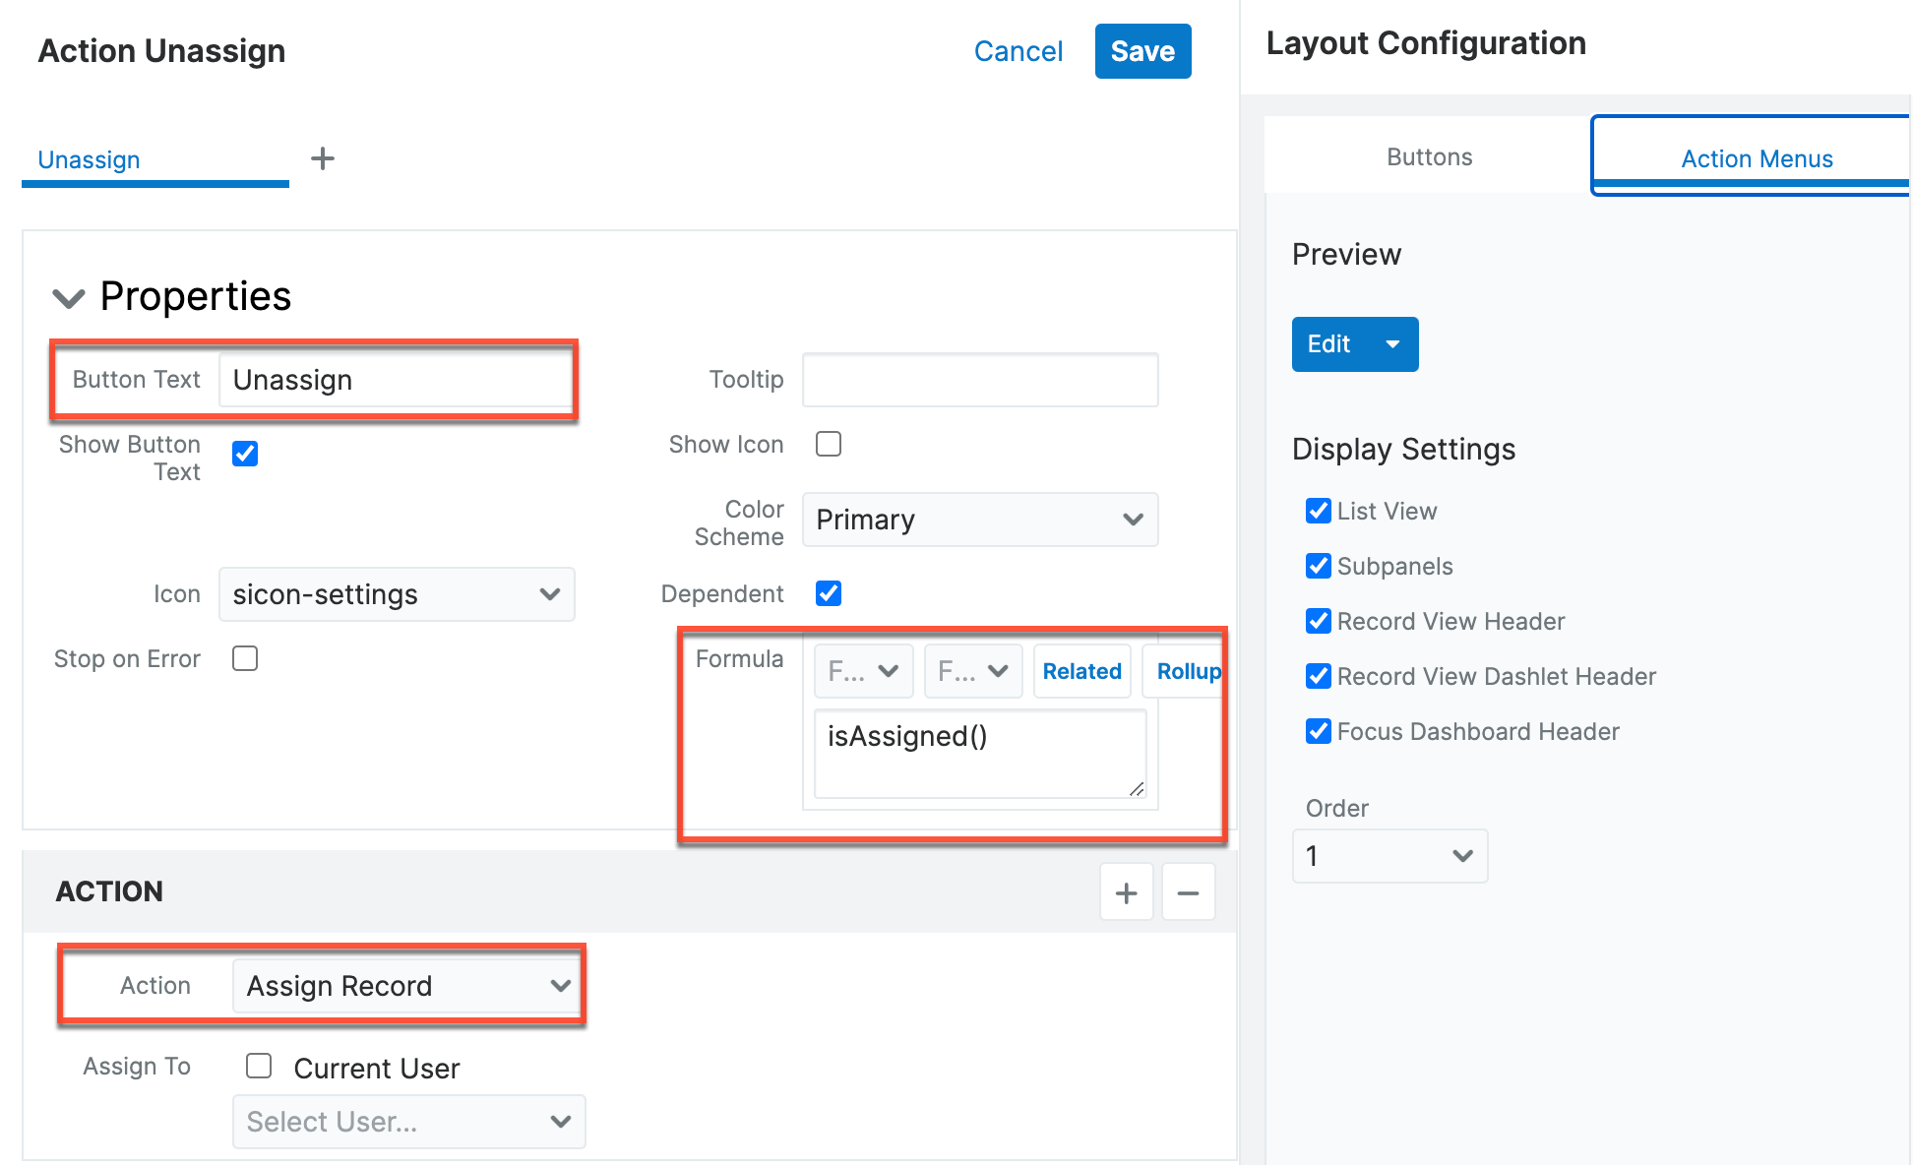The width and height of the screenshot is (1913, 1165).
Task: Uncheck the Show Button Text checkbox
Action: (245, 454)
